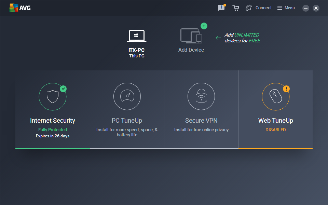Minimize the AVG window

(x=305, y=8)
